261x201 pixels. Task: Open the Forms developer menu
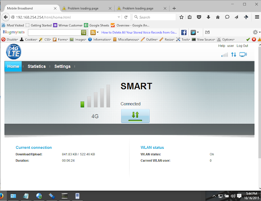(x=60, y=40)
